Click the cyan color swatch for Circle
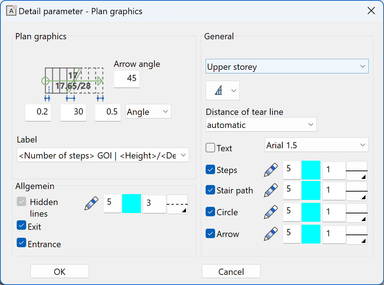Viewport: 384px width, 285px height. coord(311,212)
